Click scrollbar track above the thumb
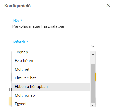The image size is (115, 107). [x=93, y=60]
